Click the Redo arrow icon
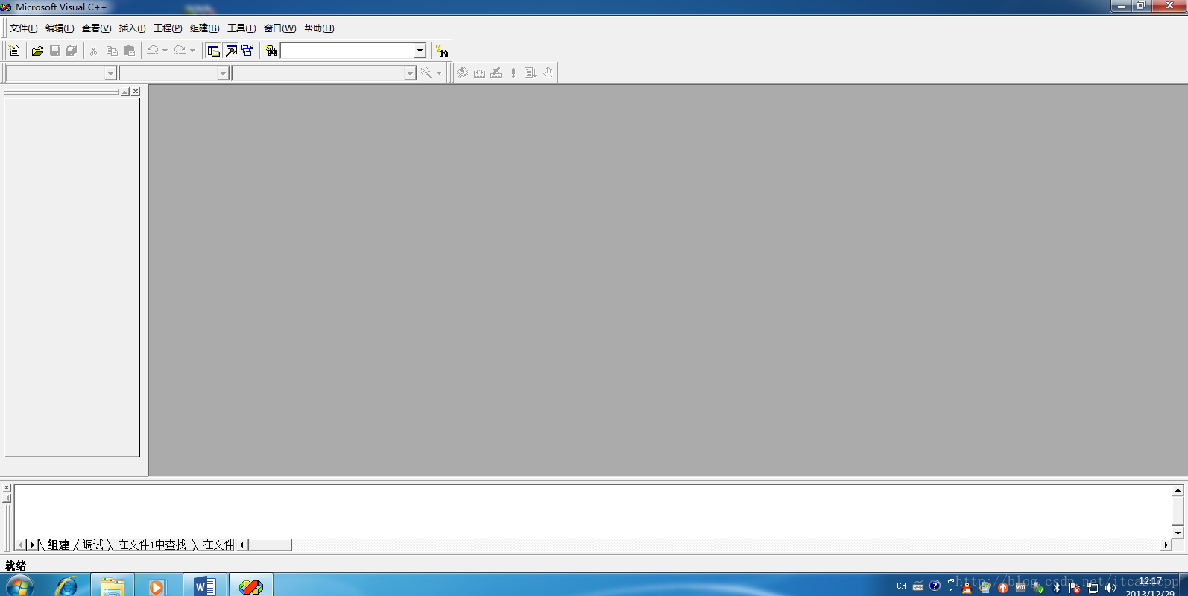 coord(180,51)
